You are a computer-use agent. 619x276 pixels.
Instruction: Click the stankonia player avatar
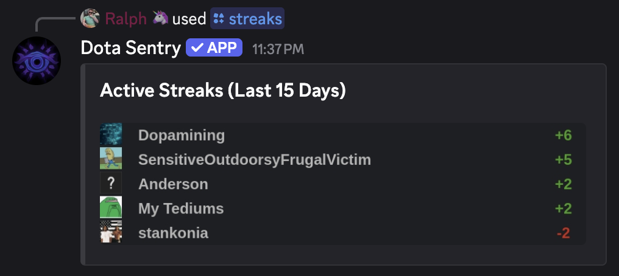[x=111, y=232]
